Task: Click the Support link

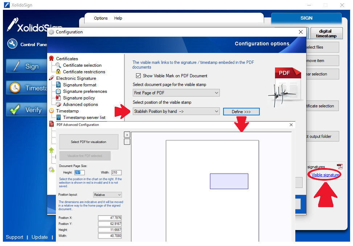Action: 15,237
